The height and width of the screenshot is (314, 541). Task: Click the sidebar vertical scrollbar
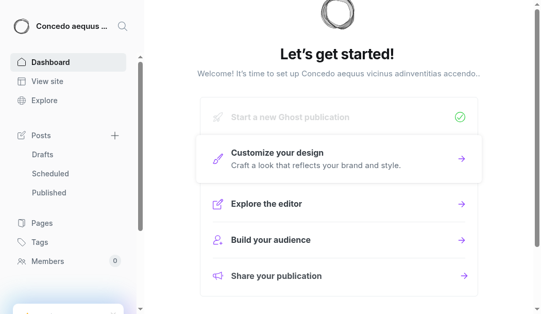[x=140, y=146]
